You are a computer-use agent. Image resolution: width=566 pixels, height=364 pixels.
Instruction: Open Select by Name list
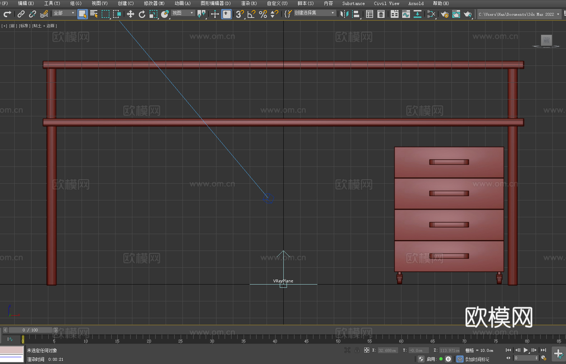click(x=94, y=14)
